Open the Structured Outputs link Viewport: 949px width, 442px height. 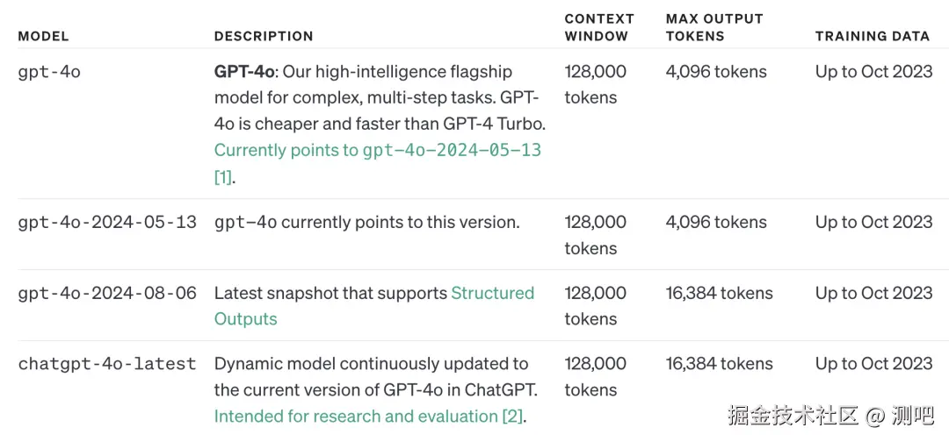(x=492, y=293)
